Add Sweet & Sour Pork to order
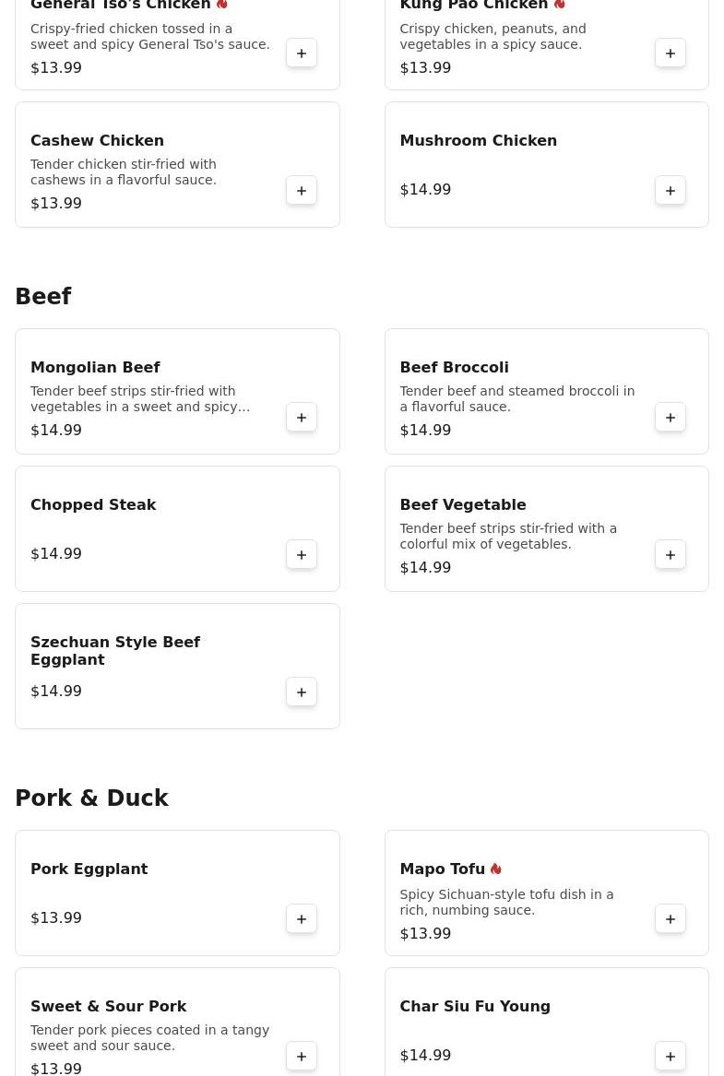This screenshot has width=724, height=1076. [x=302, y=1057]
